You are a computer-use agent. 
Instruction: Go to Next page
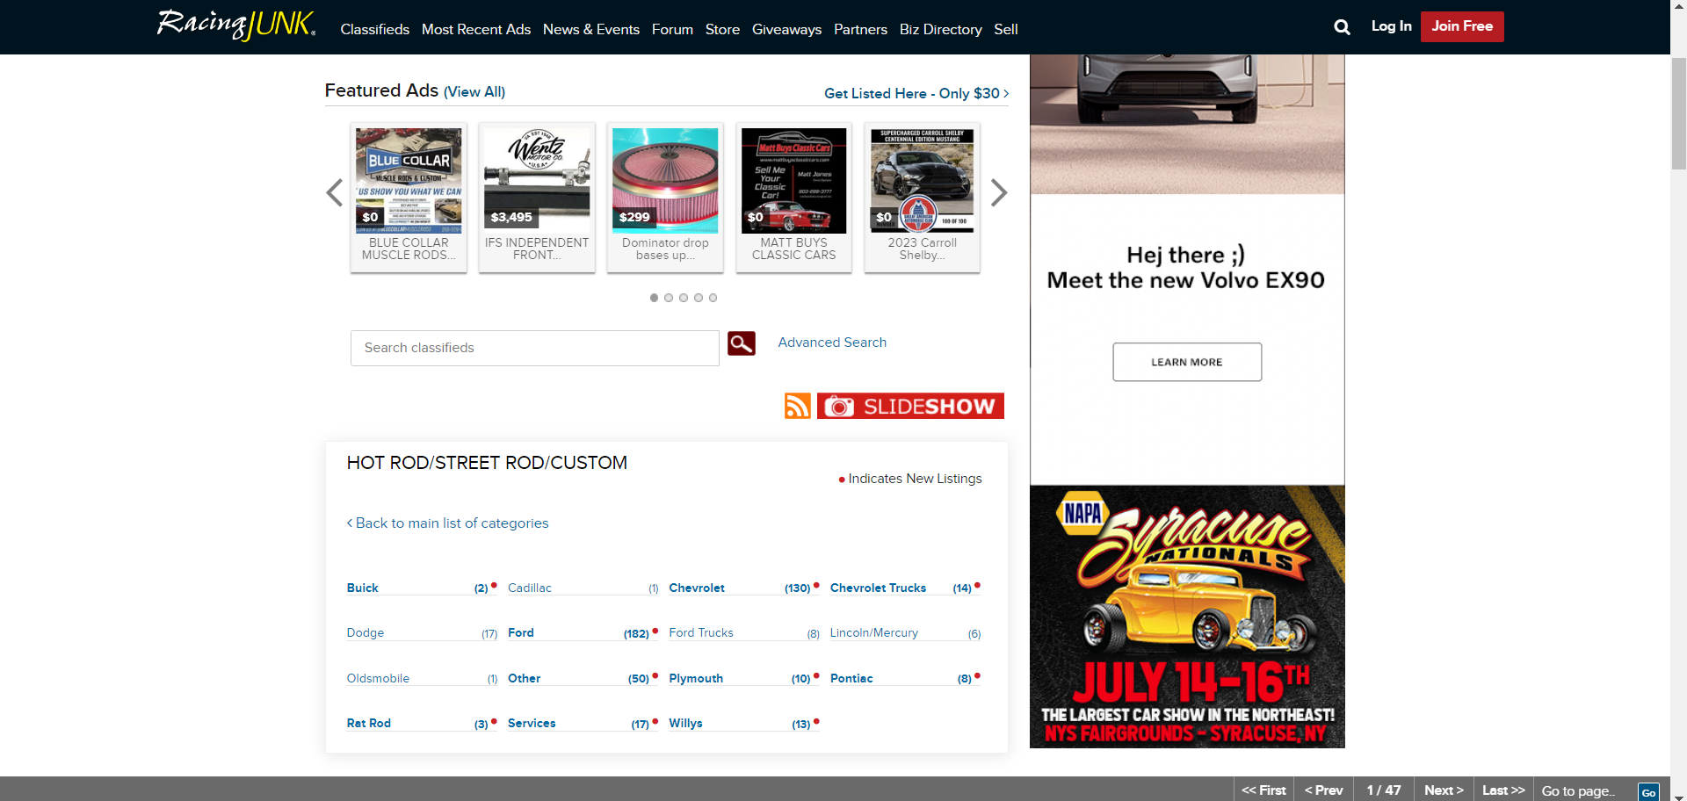[x=1444, y=790]
